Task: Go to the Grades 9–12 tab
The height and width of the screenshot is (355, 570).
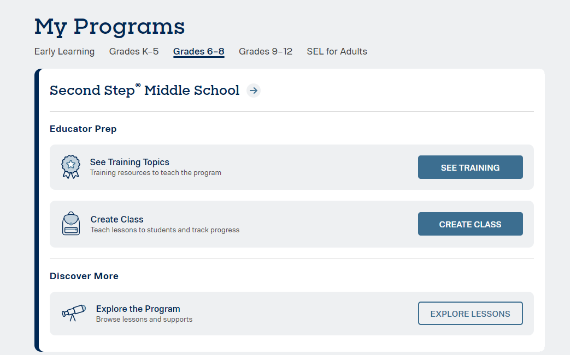Action: click(x=266, y=51)
